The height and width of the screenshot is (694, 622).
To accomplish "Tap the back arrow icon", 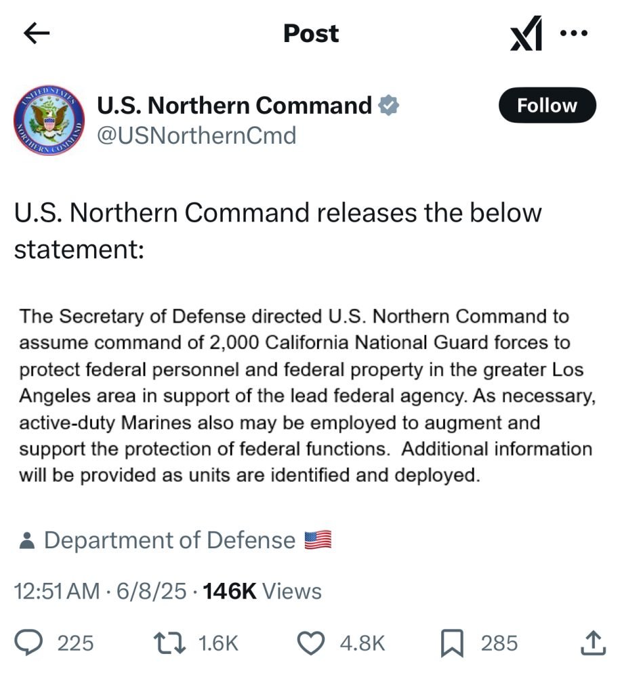I will 37,33.
